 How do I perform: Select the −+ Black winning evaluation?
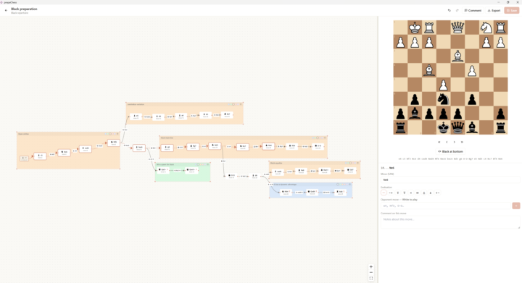(x=391, y=193)
